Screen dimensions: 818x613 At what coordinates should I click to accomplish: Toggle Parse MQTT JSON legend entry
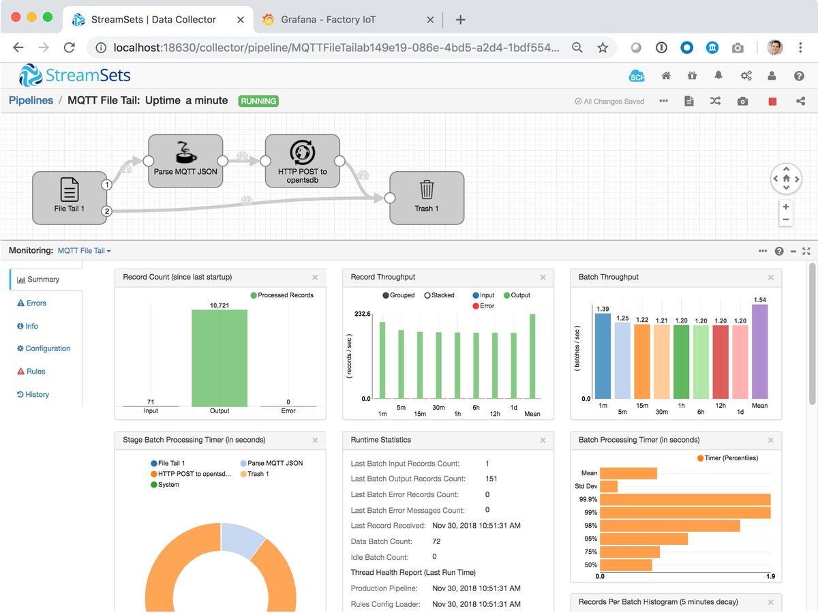271,463
